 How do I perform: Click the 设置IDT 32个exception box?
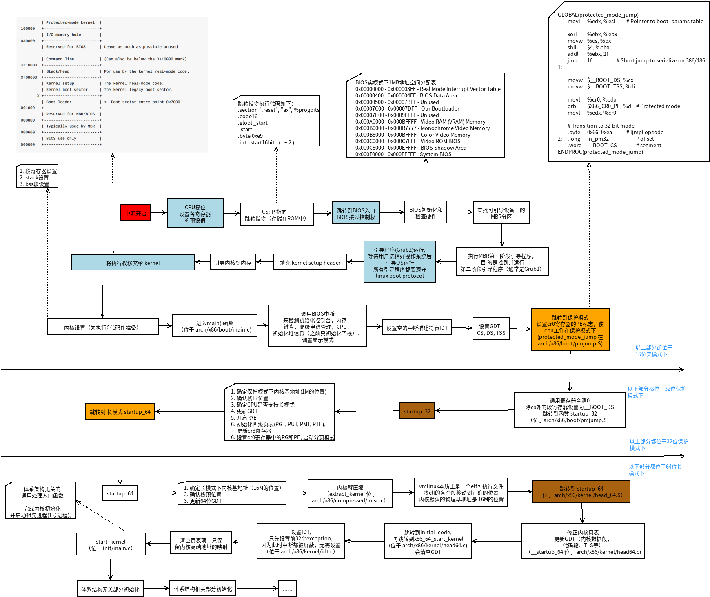tap(301, 541)
